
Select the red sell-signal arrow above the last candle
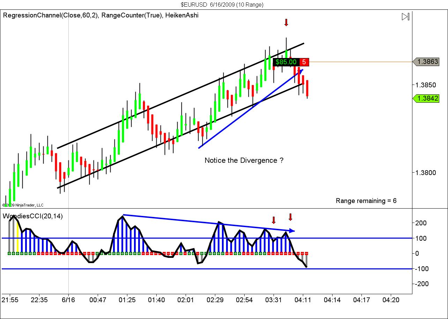pos(286,23)
